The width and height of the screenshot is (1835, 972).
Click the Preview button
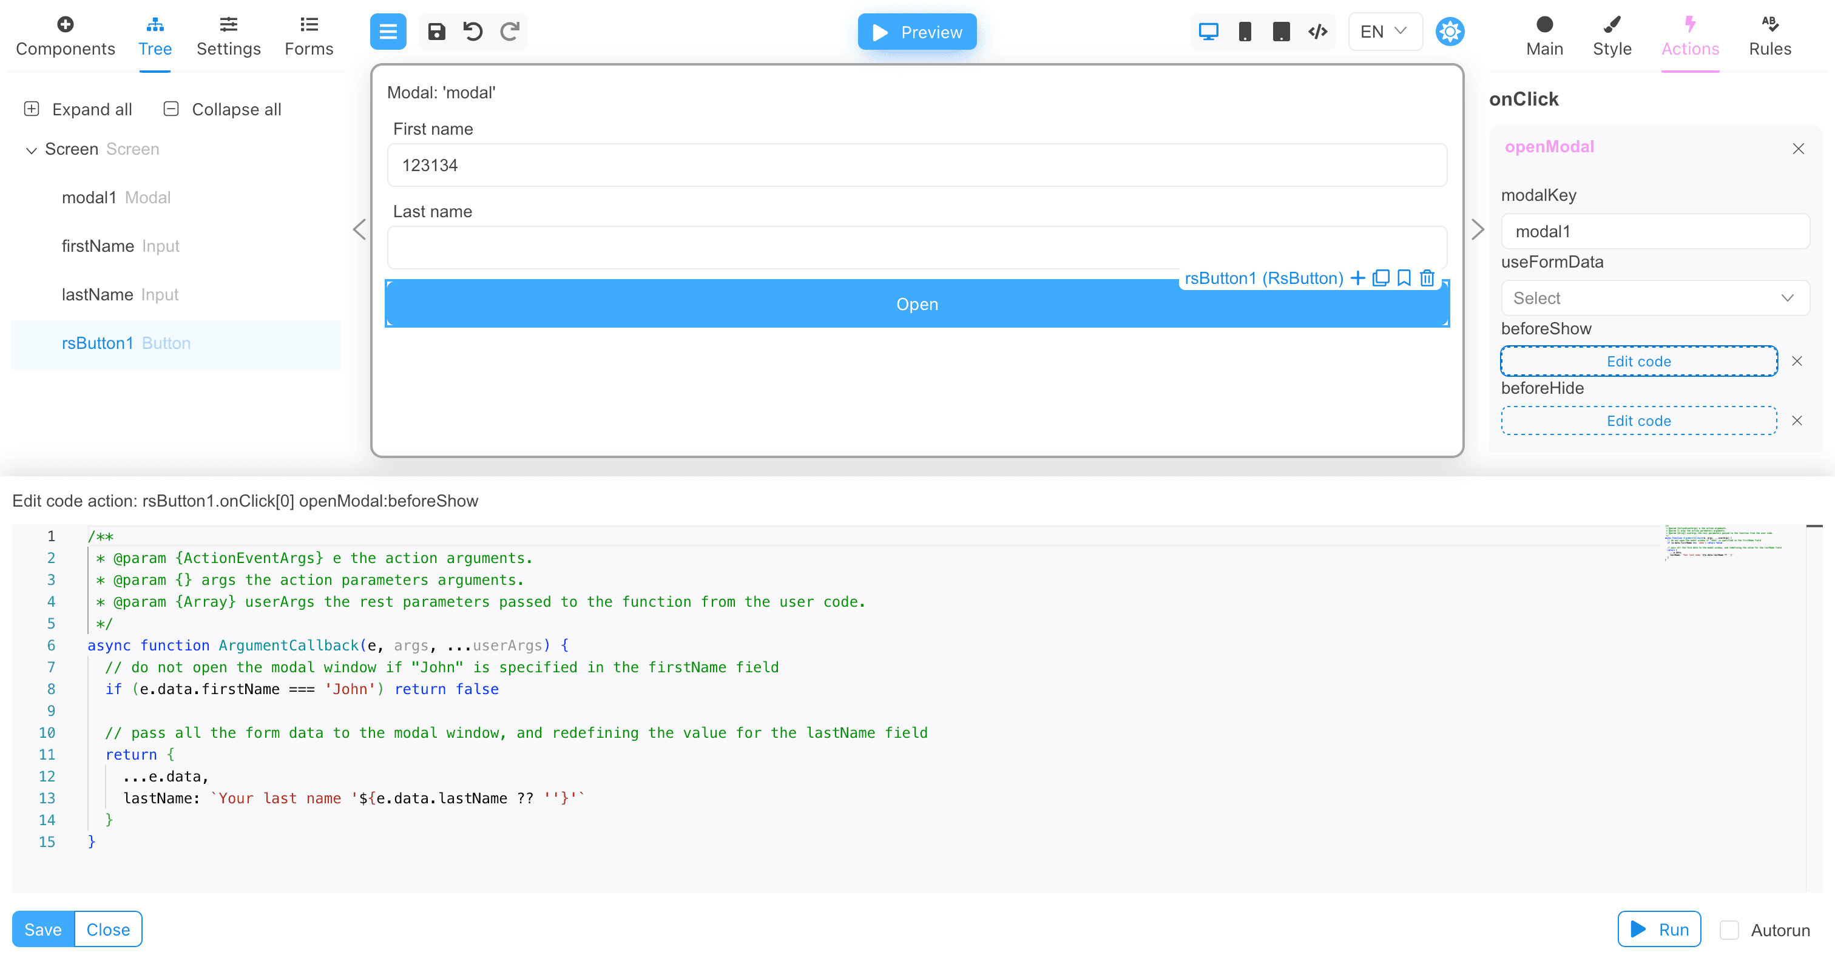point(917,32)
